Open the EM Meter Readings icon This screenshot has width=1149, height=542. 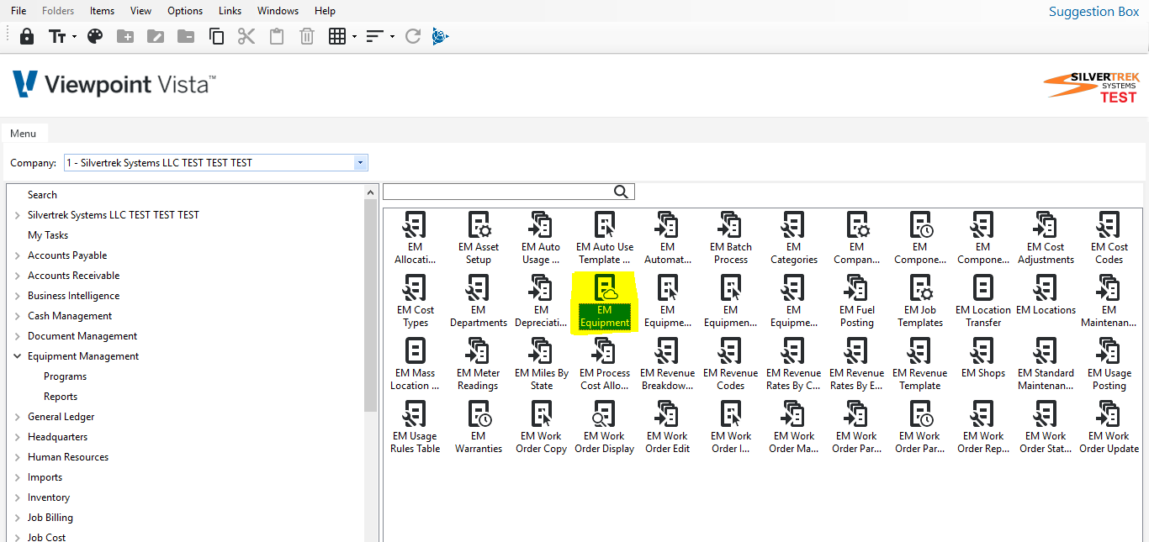click(479, 365)
